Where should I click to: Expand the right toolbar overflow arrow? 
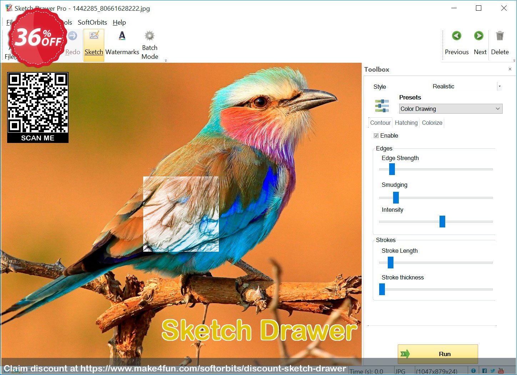pos(514,61)
